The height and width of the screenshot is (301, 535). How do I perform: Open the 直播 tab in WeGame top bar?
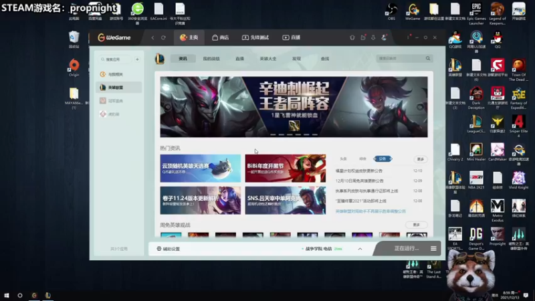pyautogui.click(x=292, y=37)
